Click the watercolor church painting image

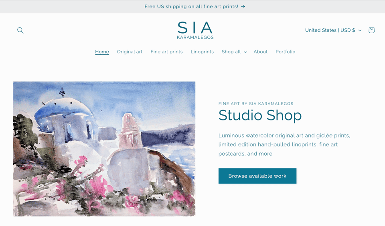pos(104,149)
